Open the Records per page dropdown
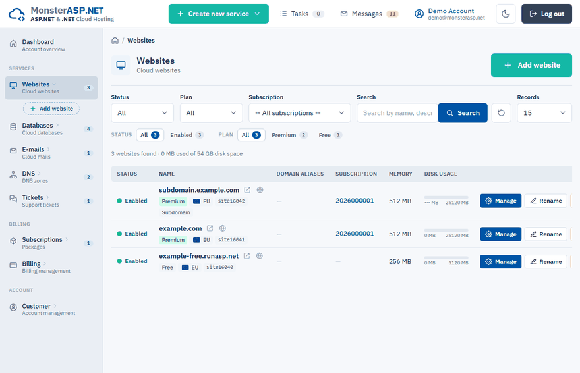This screenshot has height=373, width=580. click(544, 113)
